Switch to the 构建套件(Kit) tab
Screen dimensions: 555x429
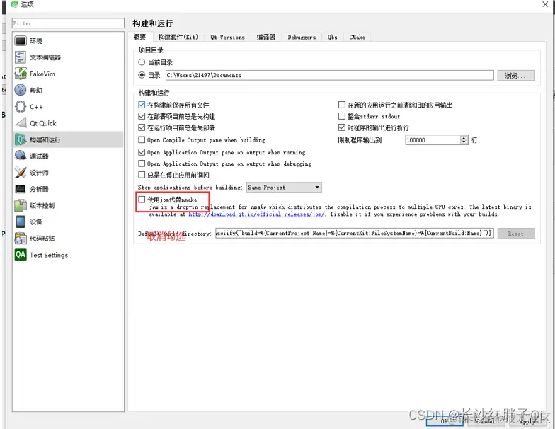pos(178,37)
